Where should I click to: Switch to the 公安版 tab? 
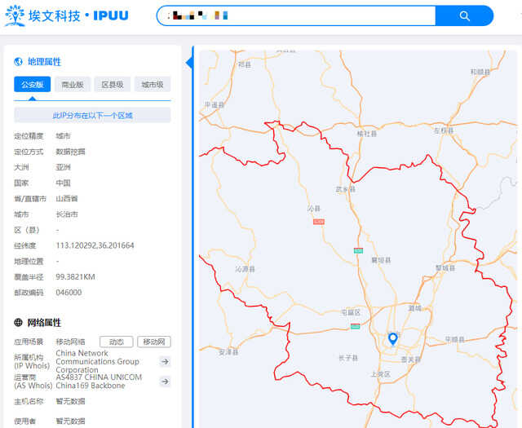click(33, 84)
